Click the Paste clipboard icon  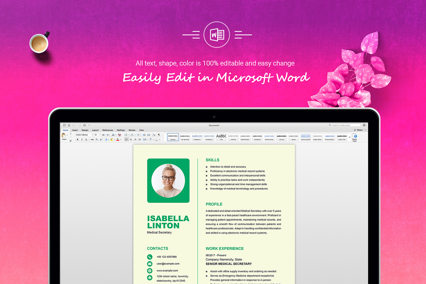coord(64,135)
